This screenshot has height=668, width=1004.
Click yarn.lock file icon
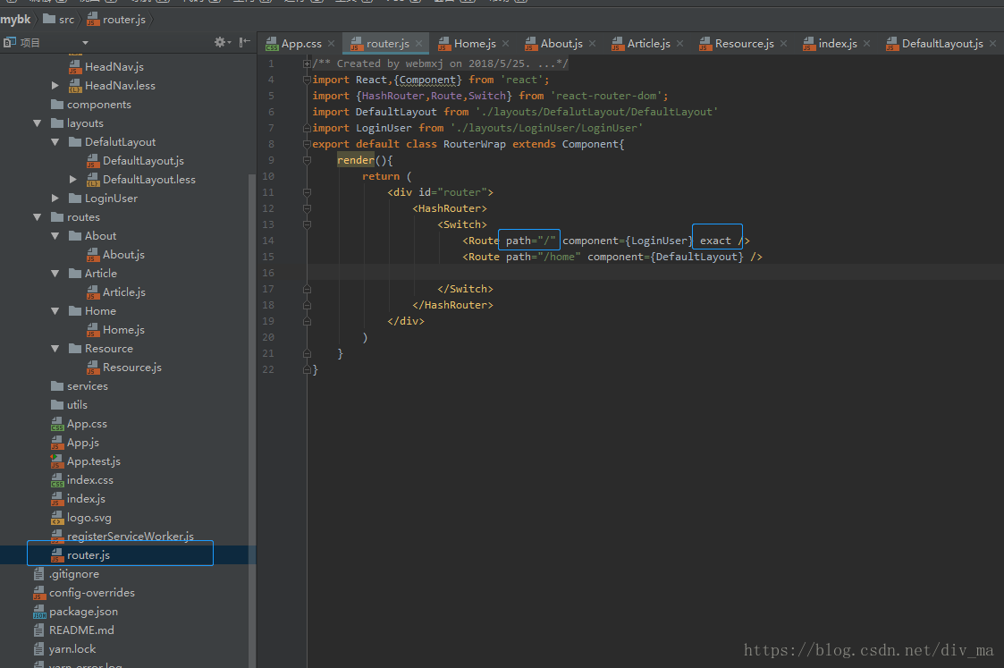(x=39, y=649)
